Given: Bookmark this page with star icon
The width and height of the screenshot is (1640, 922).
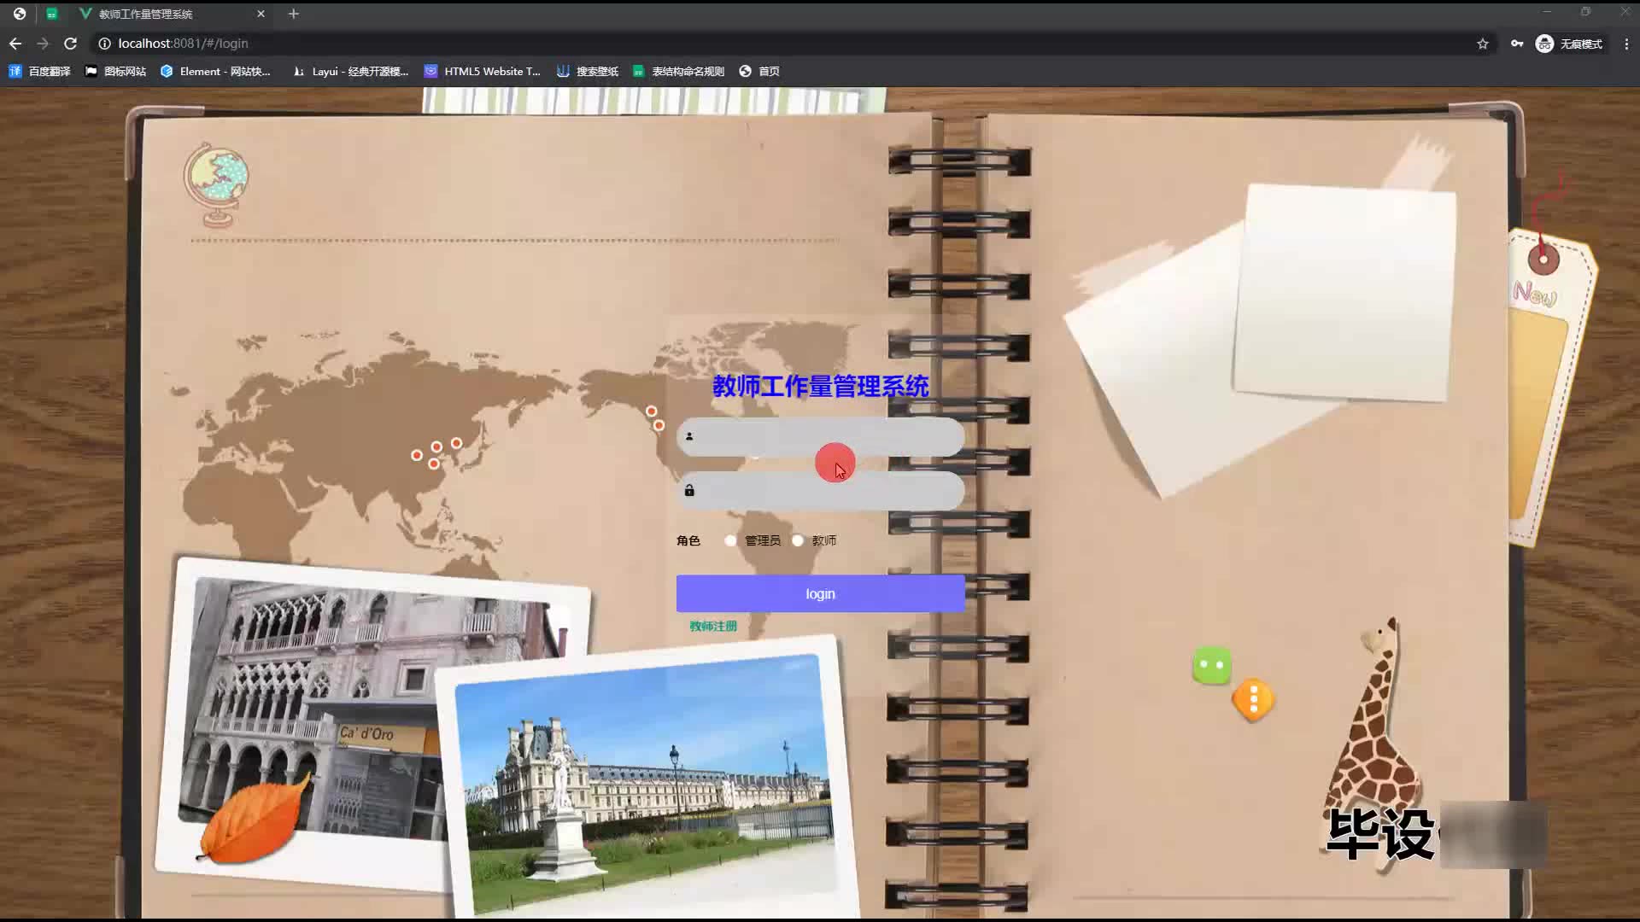Looking at the screenshot, I should click(1483, 44).
